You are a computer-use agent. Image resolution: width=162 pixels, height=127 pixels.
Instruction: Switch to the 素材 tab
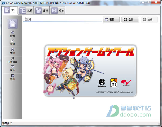click(x=42, y=10)
